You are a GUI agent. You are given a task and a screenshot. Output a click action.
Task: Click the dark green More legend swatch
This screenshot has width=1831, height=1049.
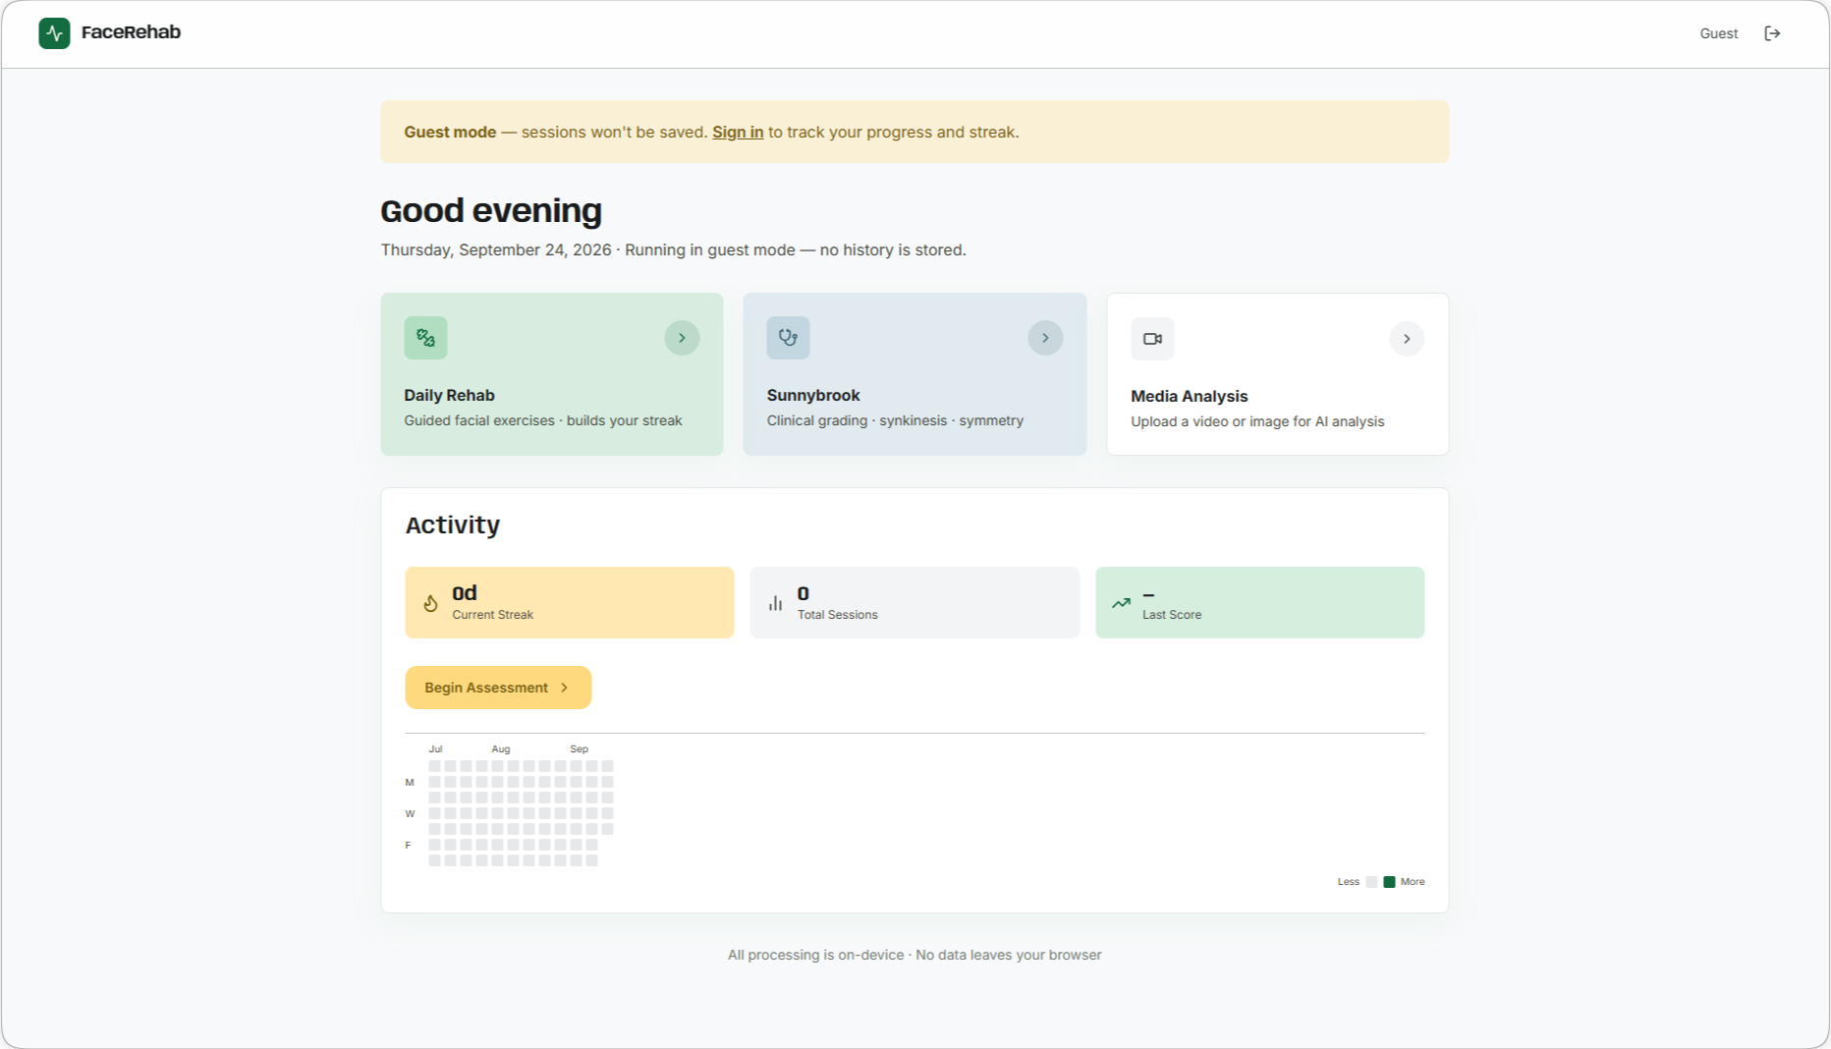[x=1389, y=882]
